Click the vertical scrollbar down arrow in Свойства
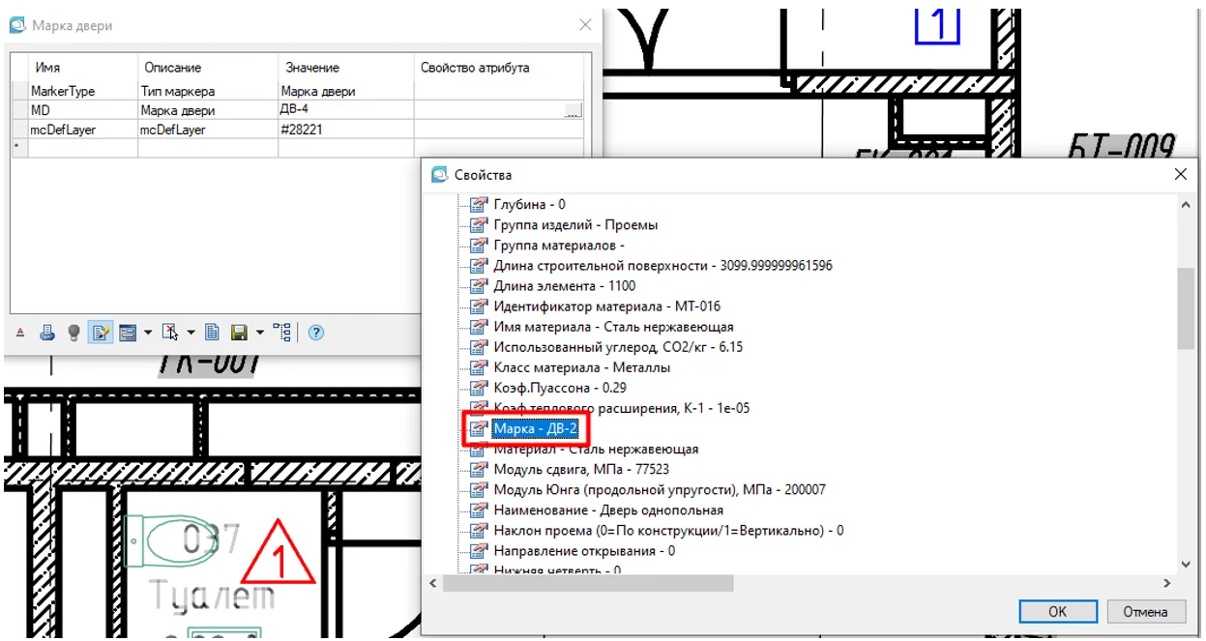The image size is (1206, 641). coord(1186,564)
